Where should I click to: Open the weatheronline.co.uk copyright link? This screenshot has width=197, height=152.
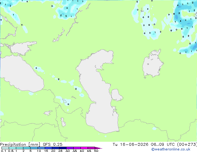(171, 149)
